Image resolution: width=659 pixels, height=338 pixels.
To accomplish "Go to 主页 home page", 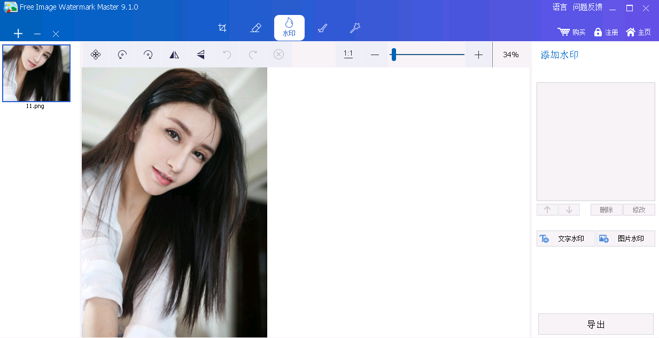I will (638, 32).
